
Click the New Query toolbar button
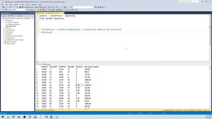[x=29, y=7]
